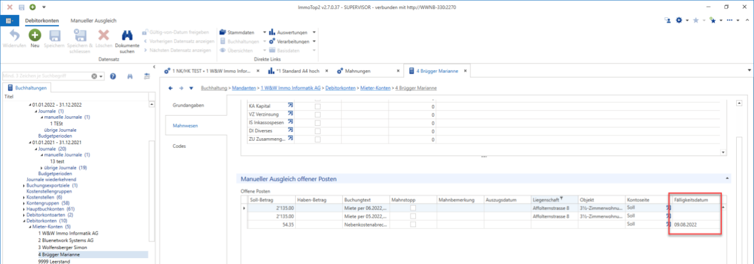Select 3 Wolfensberger Simon in tree
Image resolution: width=754 pixels, height=264 pixels.
62,247
